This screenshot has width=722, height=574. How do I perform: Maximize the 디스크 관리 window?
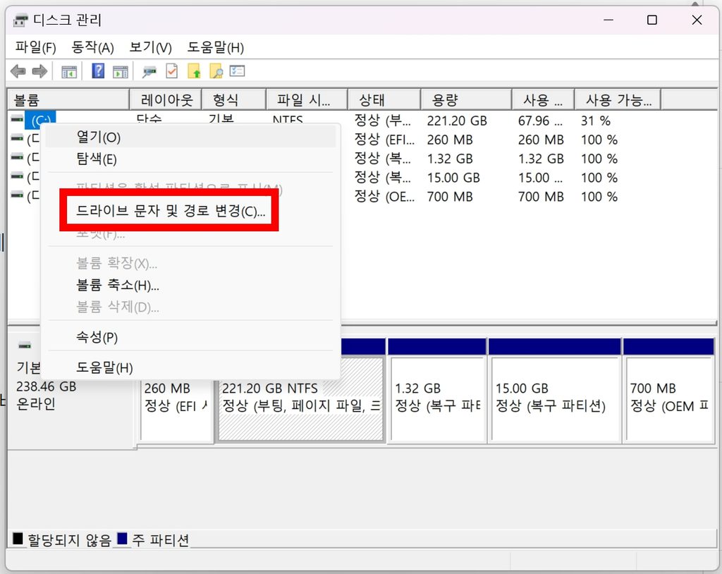point(652,20)
